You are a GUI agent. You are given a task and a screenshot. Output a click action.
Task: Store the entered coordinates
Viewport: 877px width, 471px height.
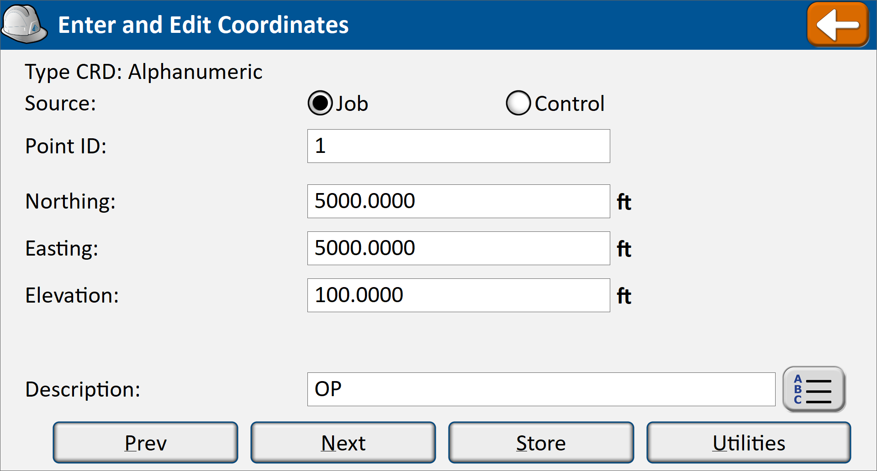(x=541, y=443)
